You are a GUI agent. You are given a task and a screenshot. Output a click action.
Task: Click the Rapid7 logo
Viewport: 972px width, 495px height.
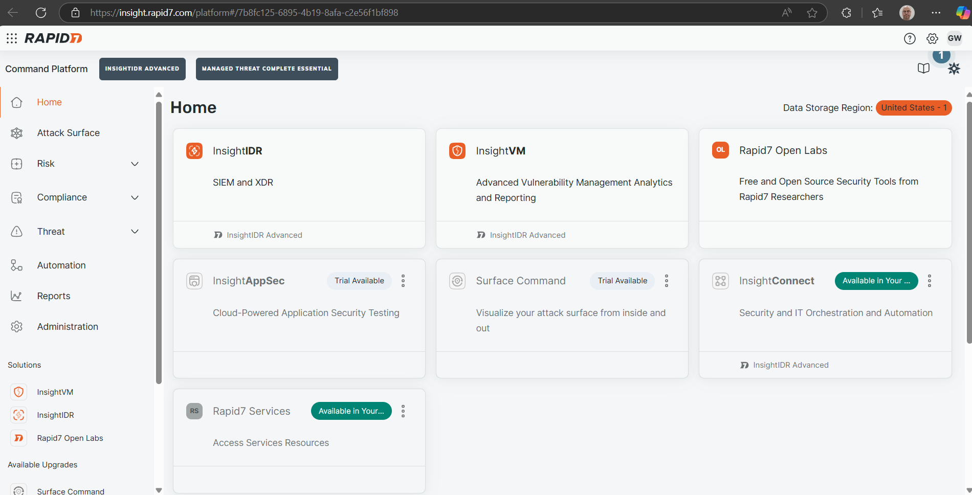(53, 38)
